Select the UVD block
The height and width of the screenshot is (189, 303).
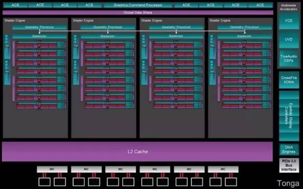click(289, 39)
